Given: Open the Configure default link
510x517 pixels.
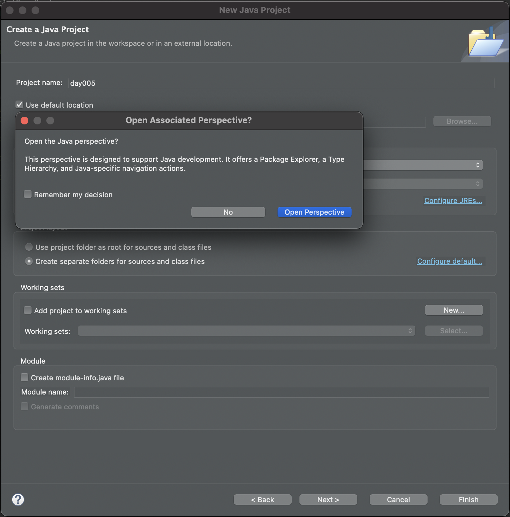Looking at the screenshot, I should coord(449,261).
